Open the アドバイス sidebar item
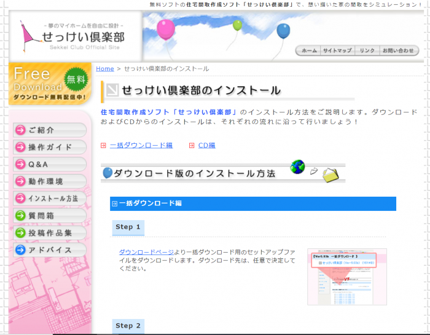 click(x=50, y=250)
